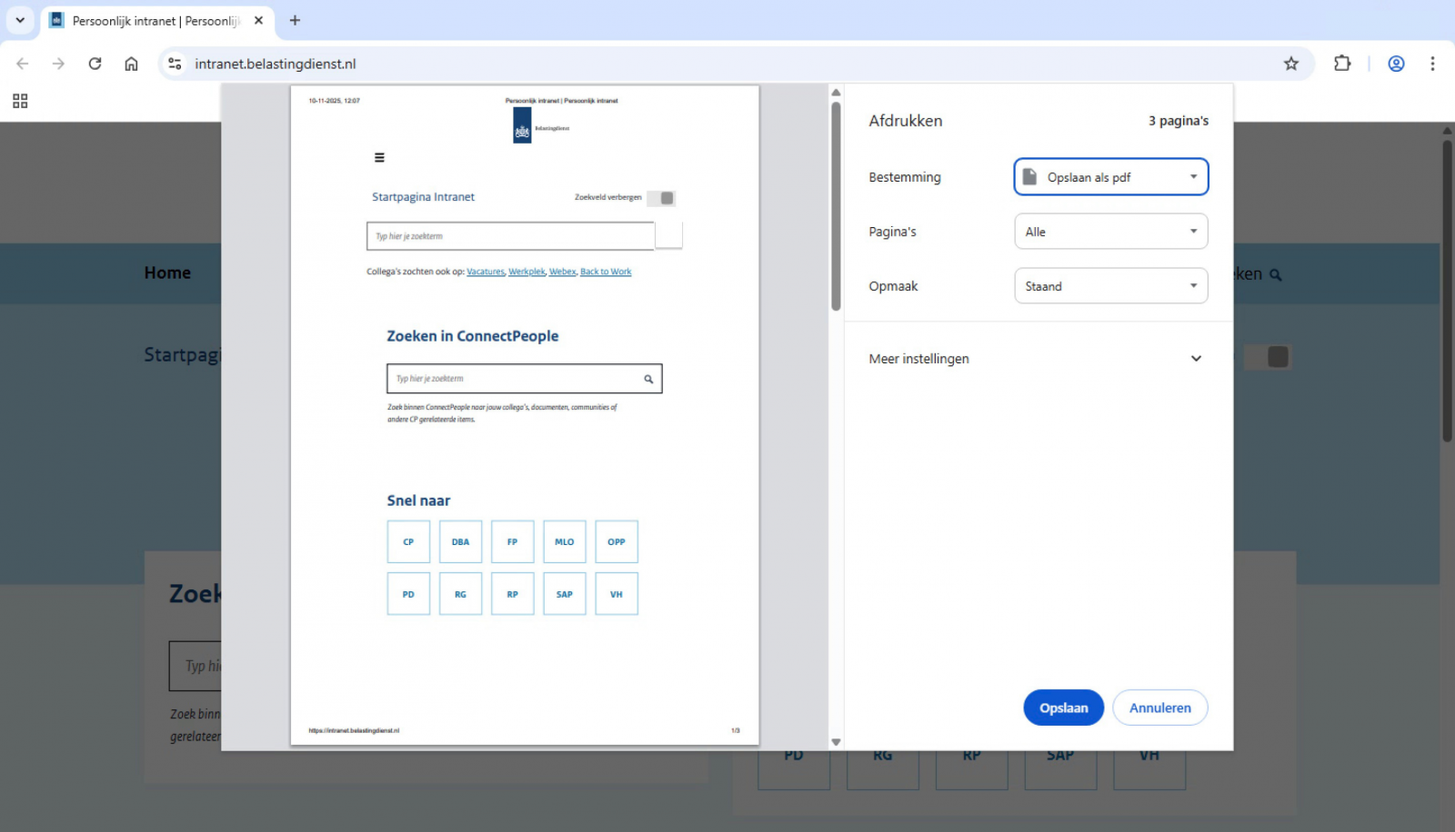Toggle the Zoekveld verbergen switch in preview
The image size is (1455, 832).
pos(663,197)
